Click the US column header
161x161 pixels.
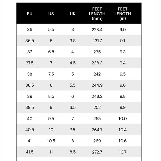(x=51, y=14)
